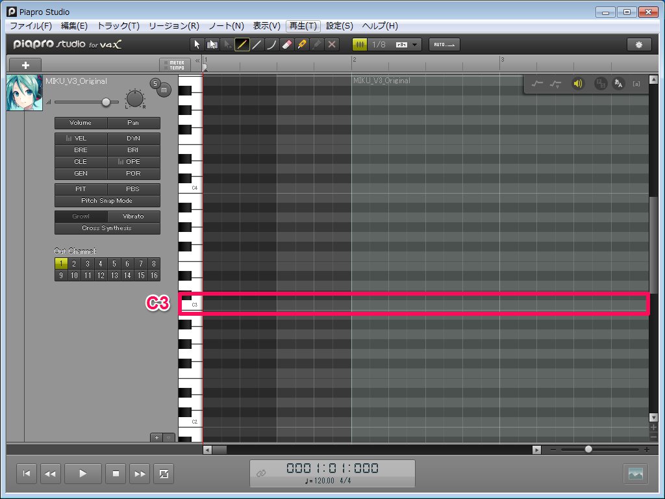Toggle vibrato curve display icon
This screenshot has width=665, height=499.
coord(555,84)
